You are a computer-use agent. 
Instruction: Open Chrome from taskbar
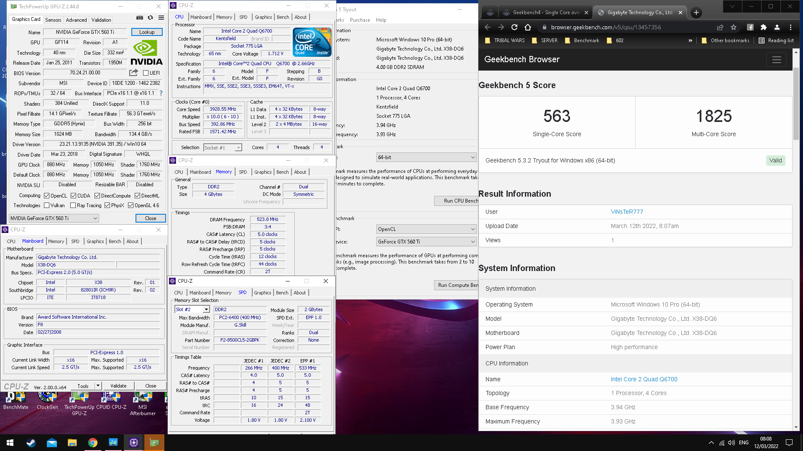93,443
